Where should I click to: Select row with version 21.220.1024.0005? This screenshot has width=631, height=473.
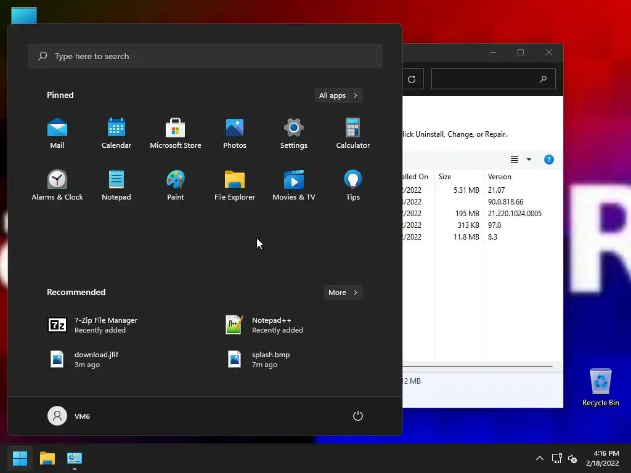pos(483,213)
